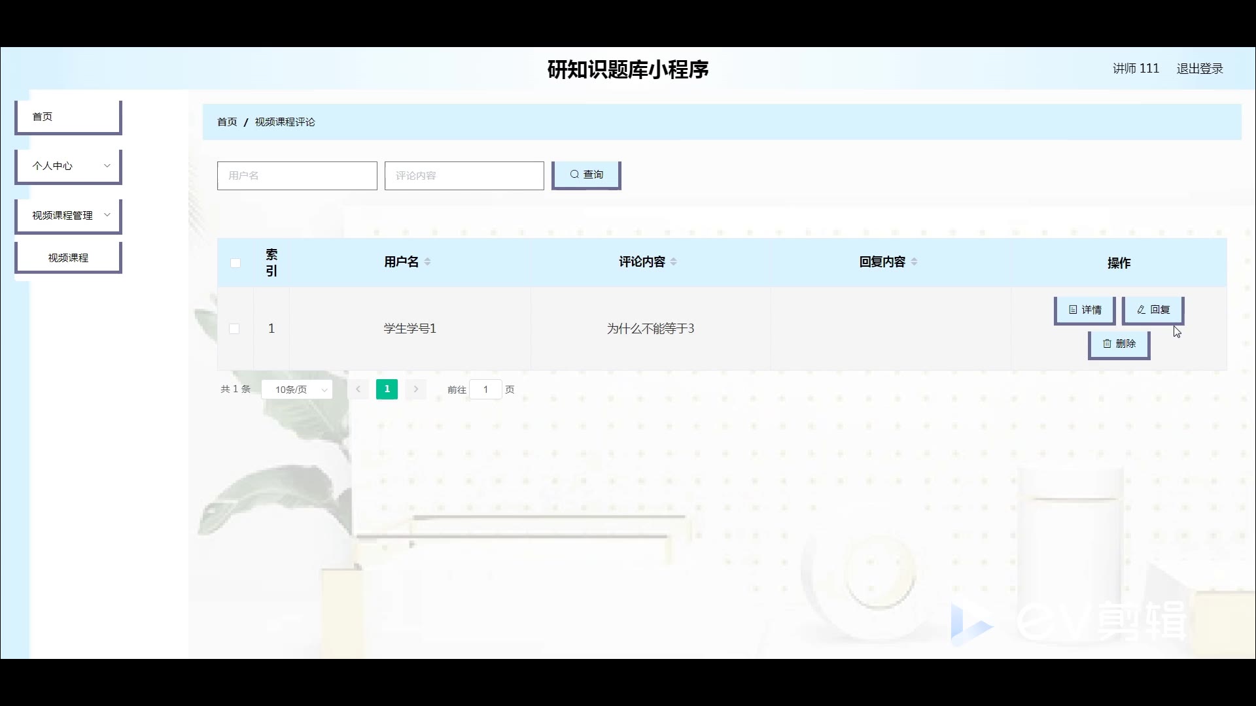Focus the 用户名 search field

[297, 176]
